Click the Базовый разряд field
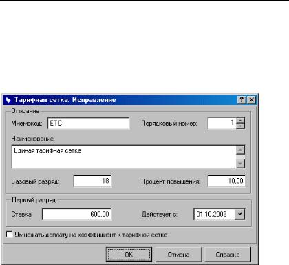This screenshot has width=289, height=265. tap(92, 181)
